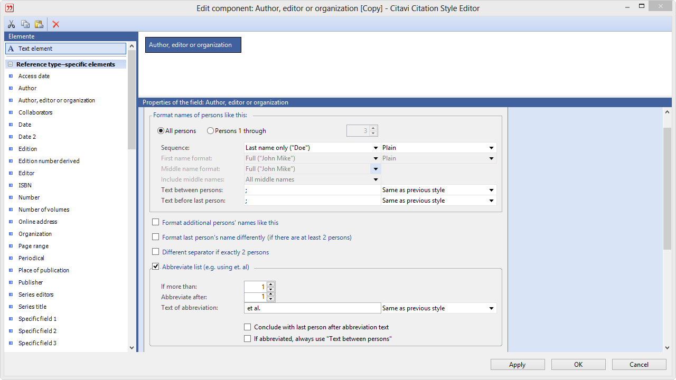The image size is (676, 380).
Task: Click the Author, editor or organization component block
Action: [x=193, y=45]
